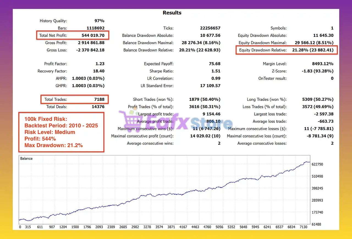This screenshot has height=239, width=352.
Task: Click the Sharpe Ratio value 1.51
Action: pos(216,71)
